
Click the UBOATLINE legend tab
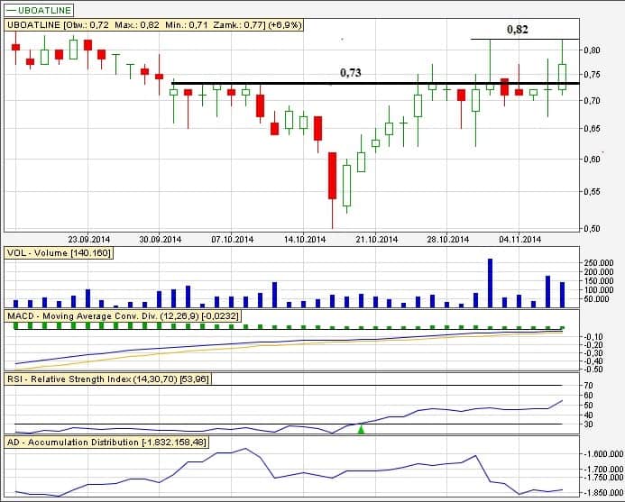(x=38, y=9)
